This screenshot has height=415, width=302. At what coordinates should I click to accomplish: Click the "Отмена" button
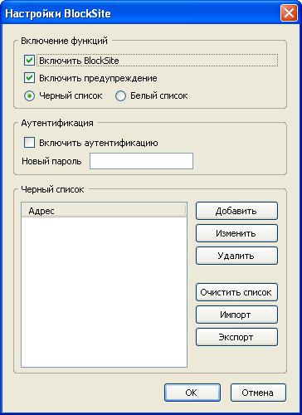point(258,393)
